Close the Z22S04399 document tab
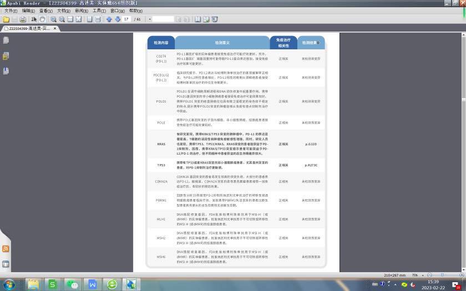The width and height of the screenshot is (466, 291). coord(55,28)
